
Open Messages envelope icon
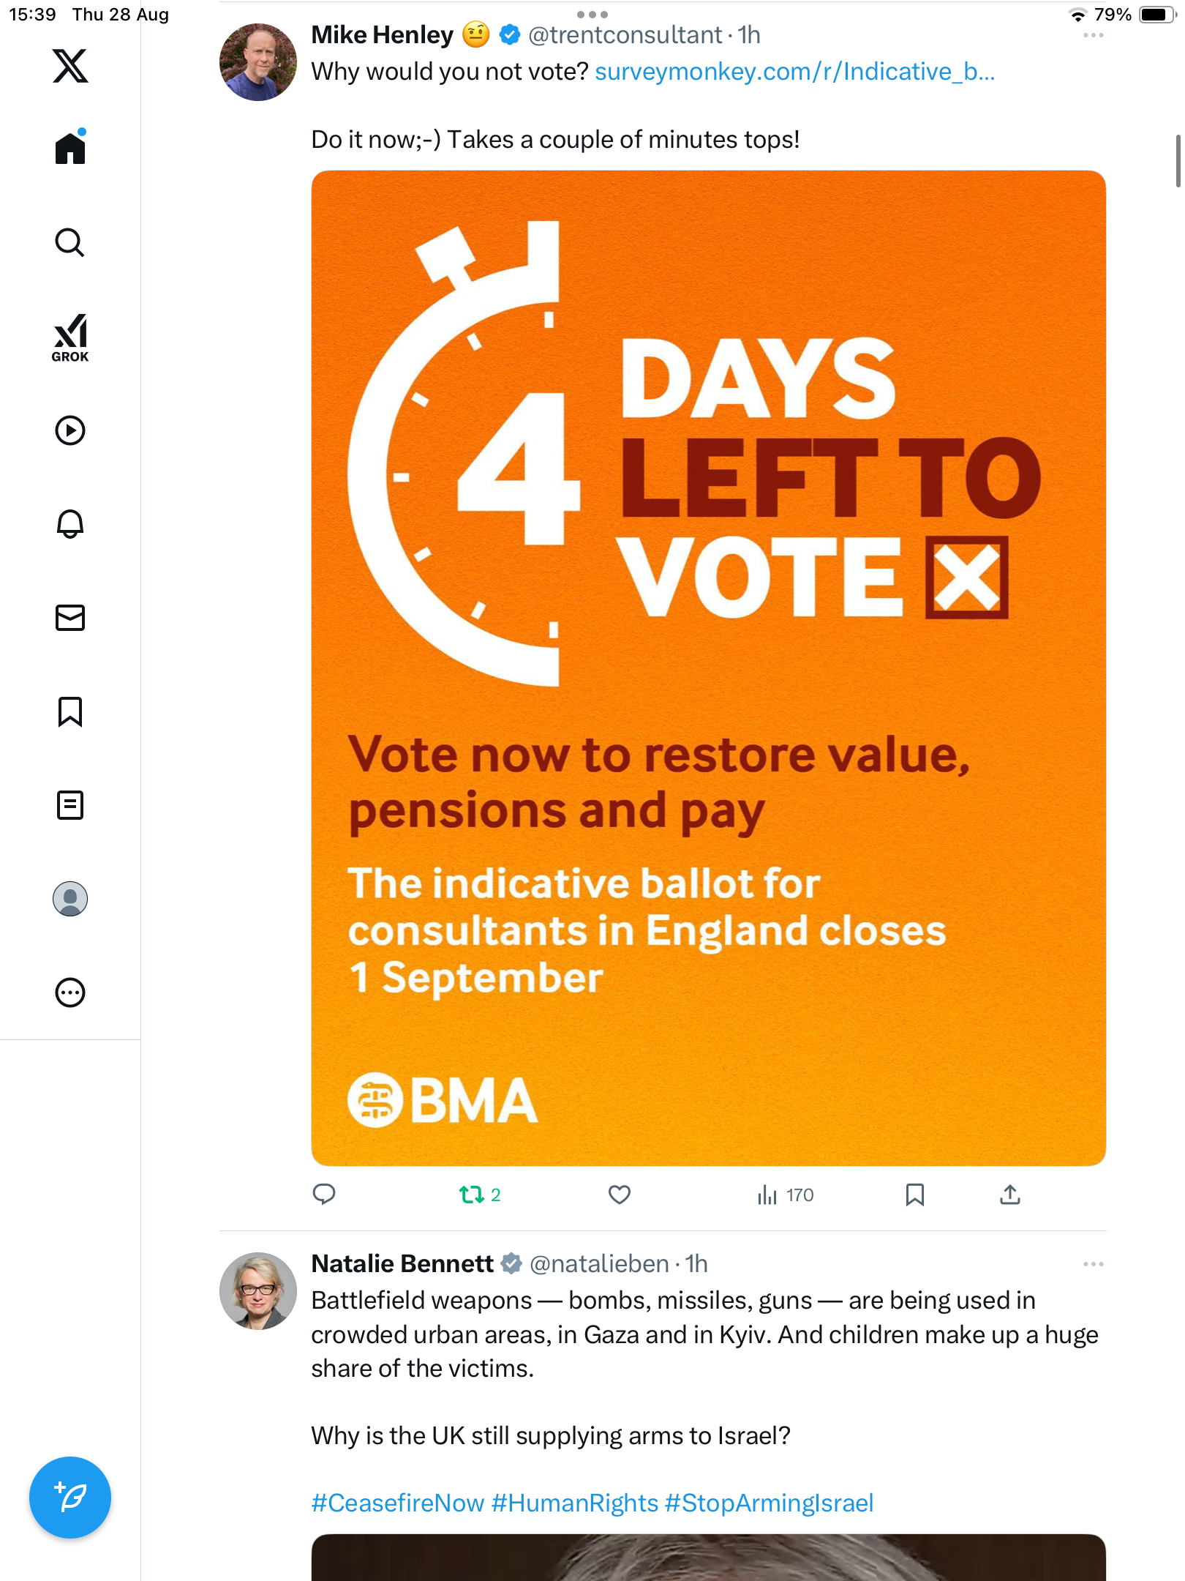(70, 618)
